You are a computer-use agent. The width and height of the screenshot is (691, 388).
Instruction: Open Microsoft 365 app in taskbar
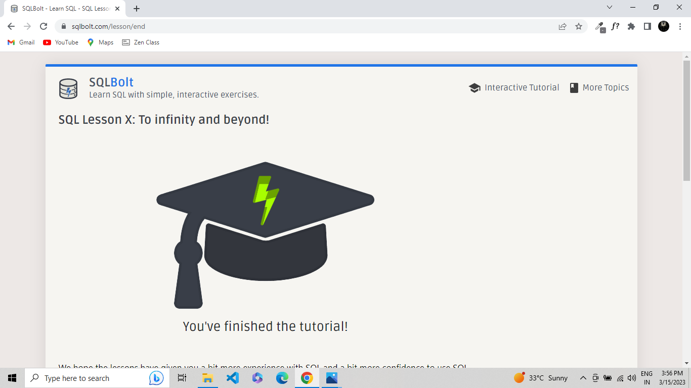257,378
